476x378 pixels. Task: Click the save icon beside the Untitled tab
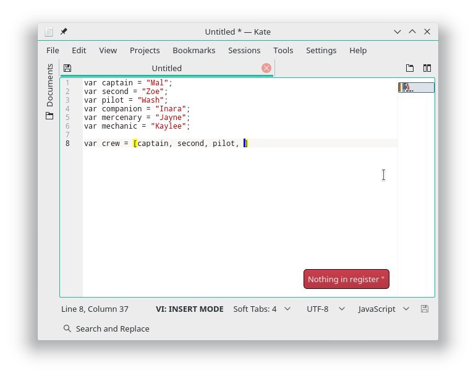click(67, 68)
